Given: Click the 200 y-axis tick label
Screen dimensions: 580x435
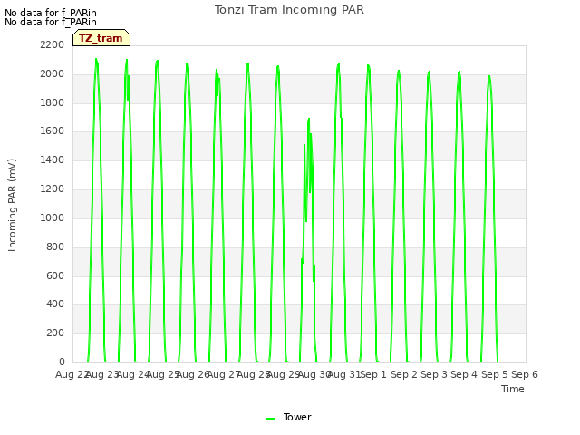Looking at the screenshot, I should click(55, 333).
